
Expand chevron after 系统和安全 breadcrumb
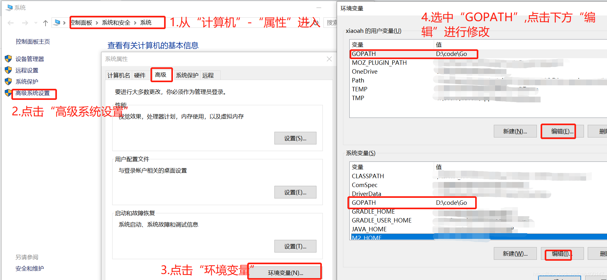135,23
